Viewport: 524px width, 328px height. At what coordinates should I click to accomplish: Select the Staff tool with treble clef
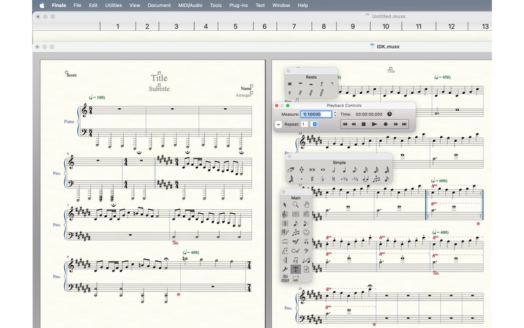pos(285,214)
